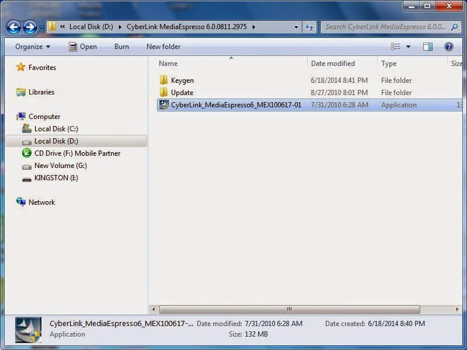Screen dimensions: 467x350
Task: Select CyberLink_MediaEspresso6_MEX100617-01 application file
Action: [x=310, y=105]
